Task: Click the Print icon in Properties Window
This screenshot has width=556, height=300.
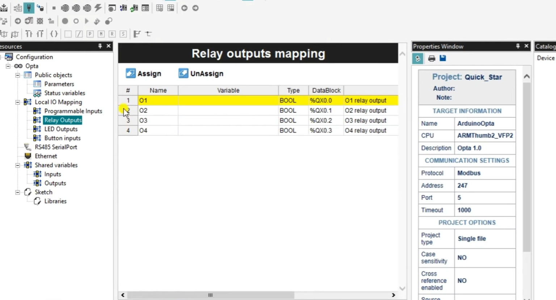Action: (x=431, y=58)
